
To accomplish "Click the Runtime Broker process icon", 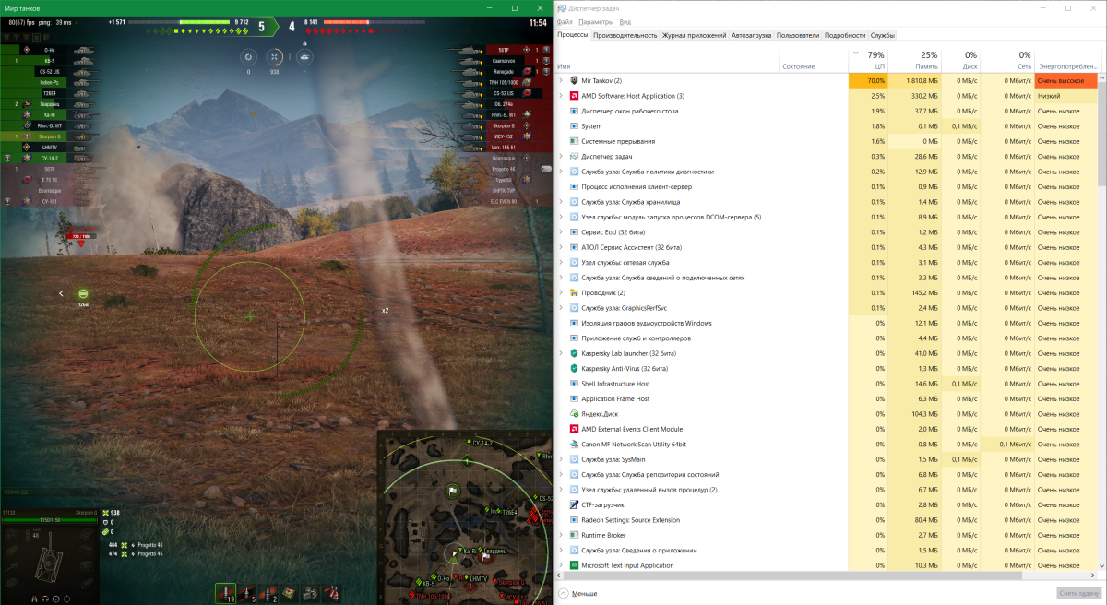I will [574, 535].
